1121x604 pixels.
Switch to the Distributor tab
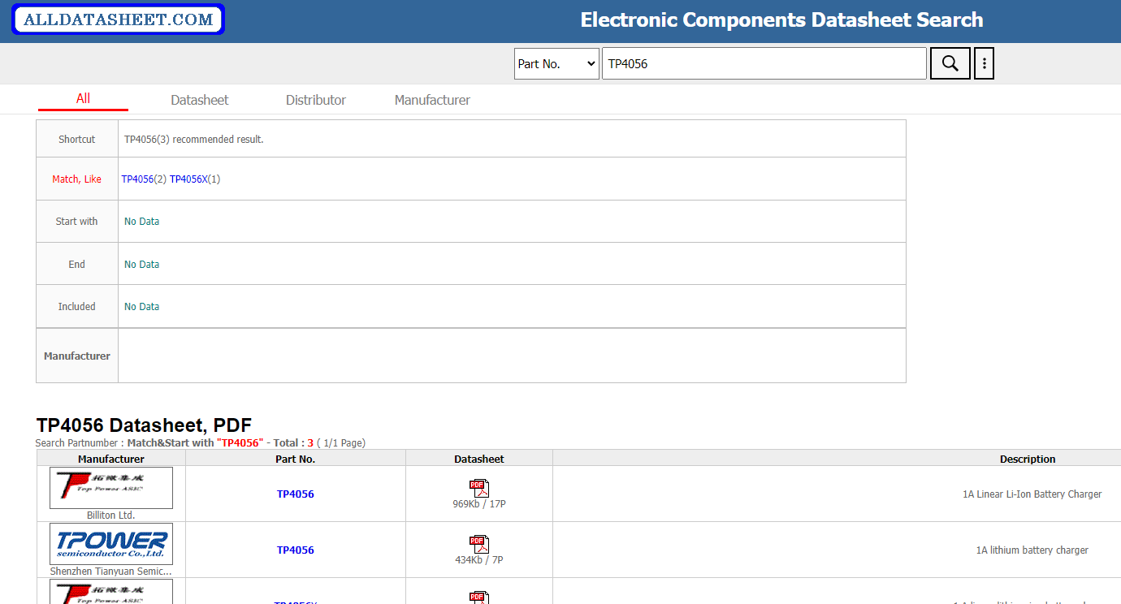coord(316,100)
